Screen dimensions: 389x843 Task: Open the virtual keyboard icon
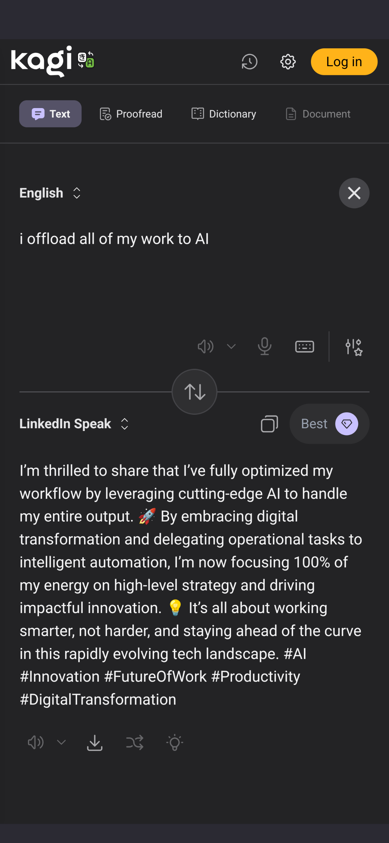(305, 347)
